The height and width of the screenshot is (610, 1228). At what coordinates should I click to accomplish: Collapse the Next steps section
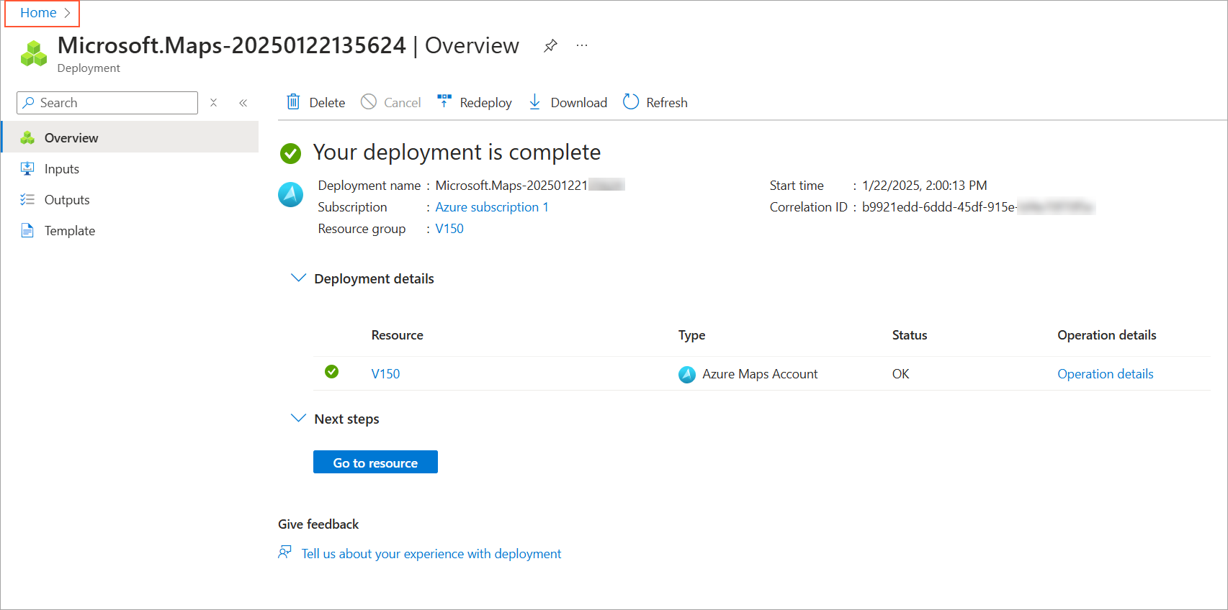pyautogui.click(x=298, y=419)
